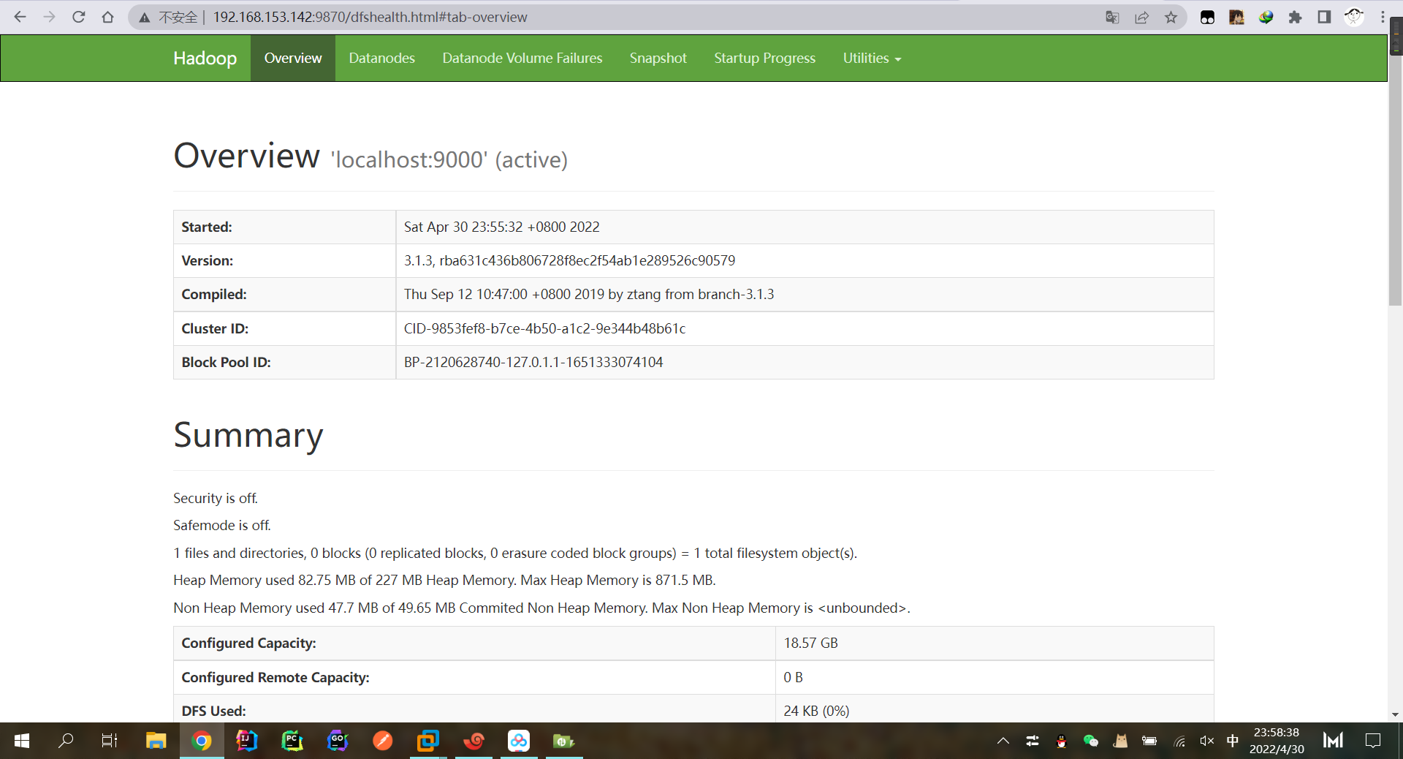Open Postman from the taskbar
Screen dimensions: 1403x759
click(383, 741)
